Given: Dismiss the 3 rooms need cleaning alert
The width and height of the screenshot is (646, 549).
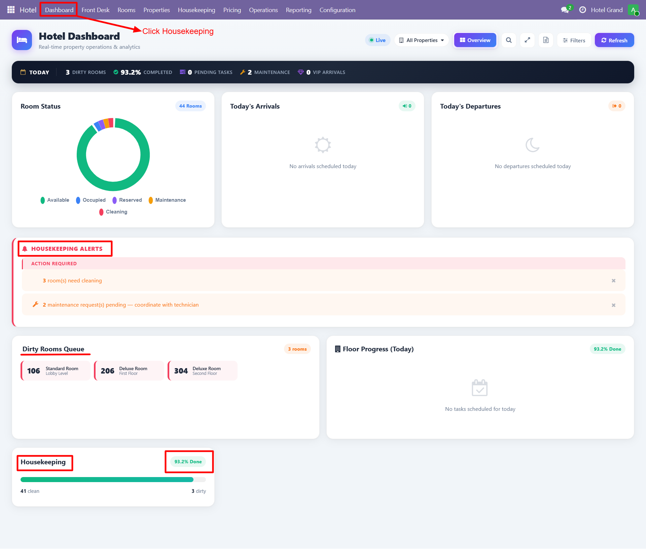Looking at the screenshot, I should [x=614, y=280].
